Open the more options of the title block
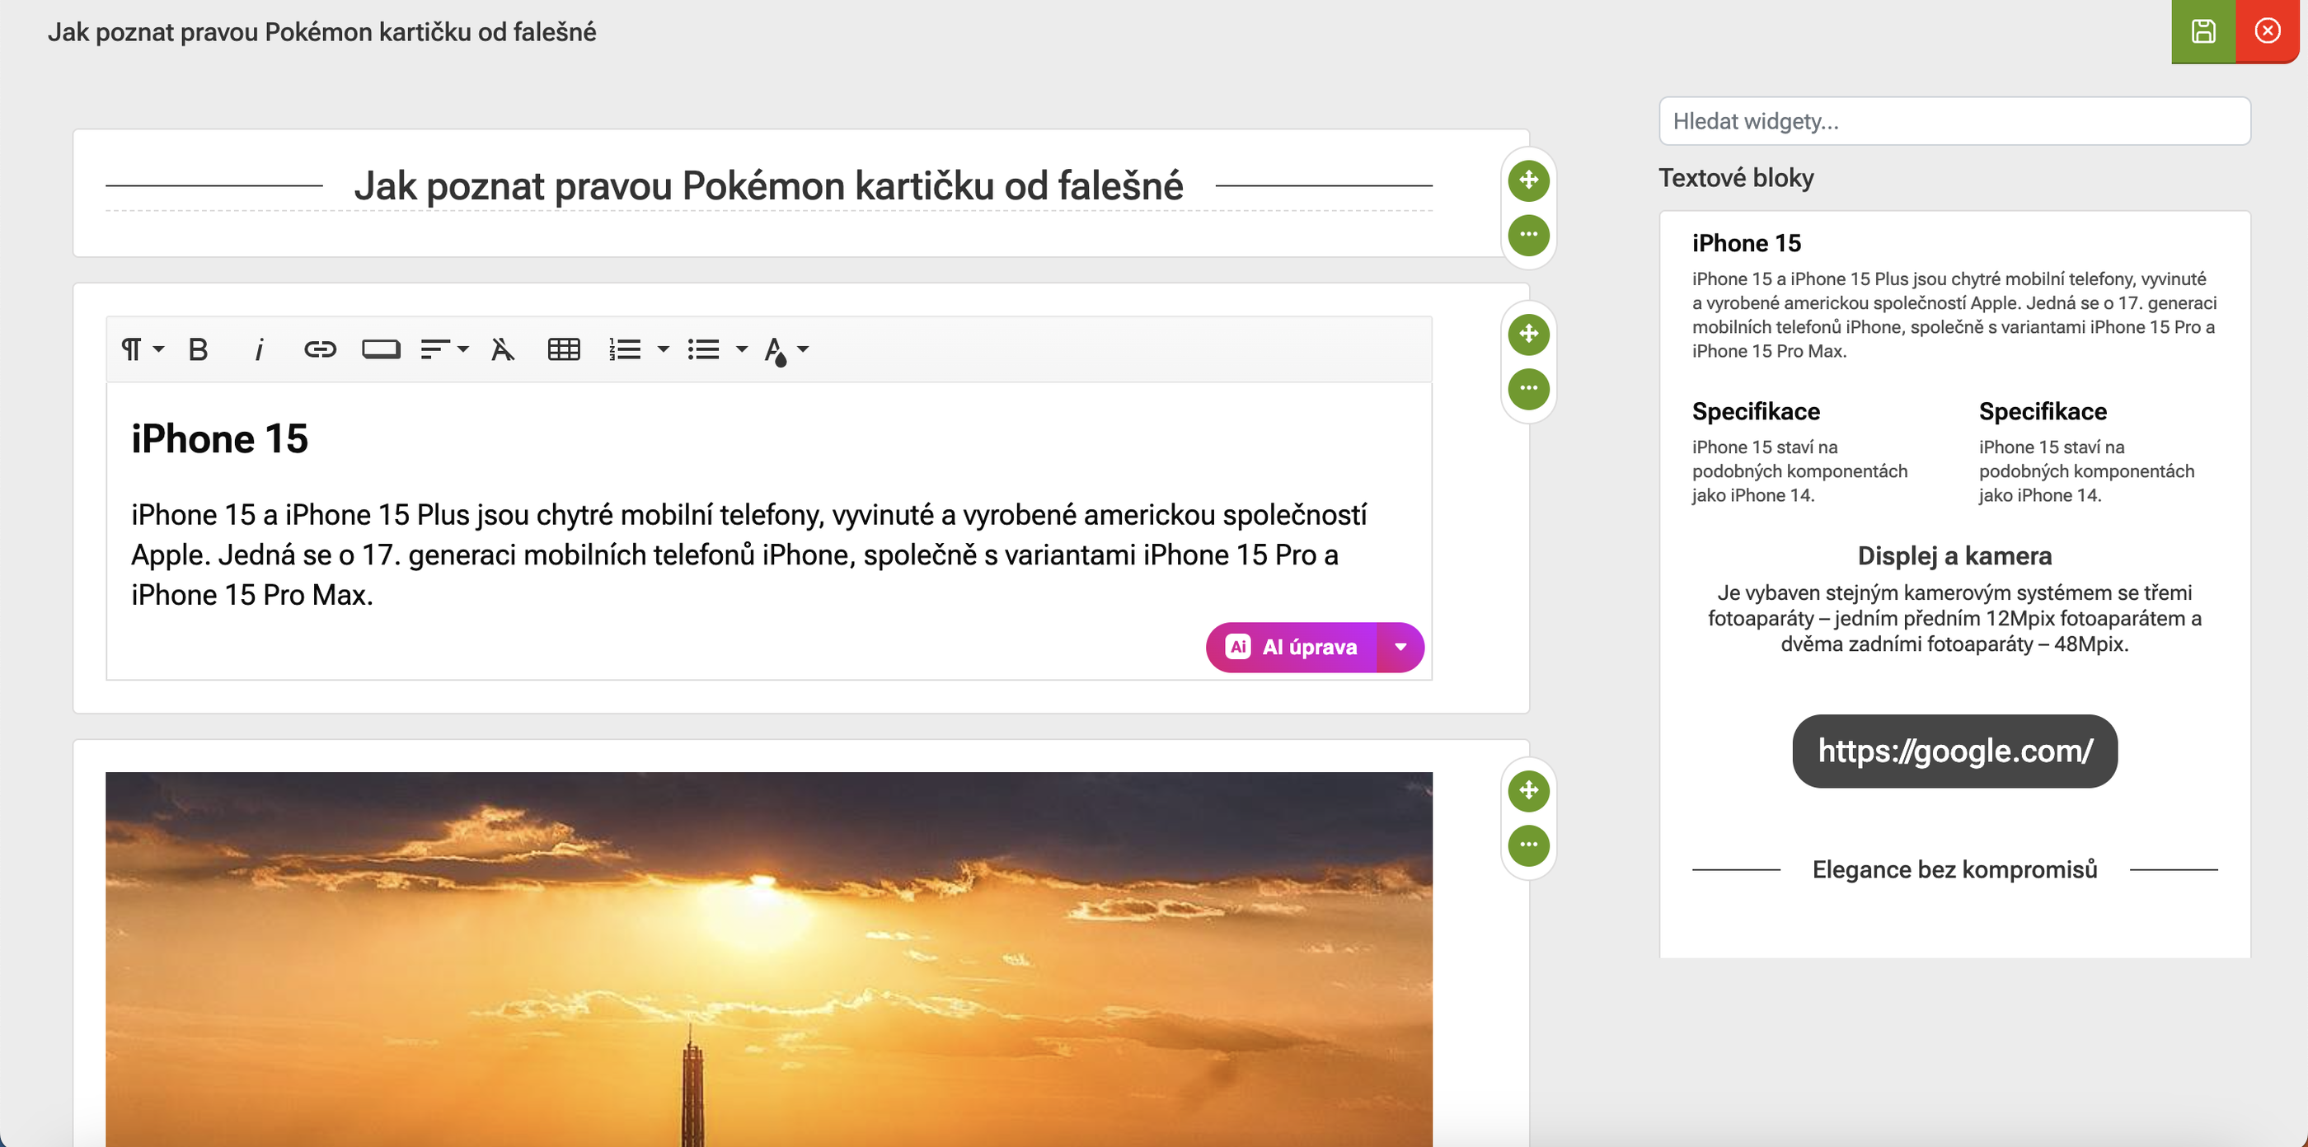Screen dimensions: 2308x1147 coord(1528,235)
